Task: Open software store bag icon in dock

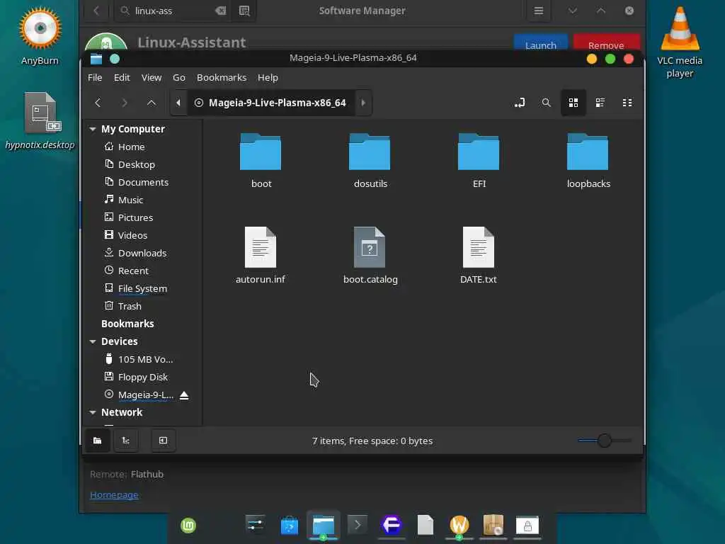Action: [290, 526]
